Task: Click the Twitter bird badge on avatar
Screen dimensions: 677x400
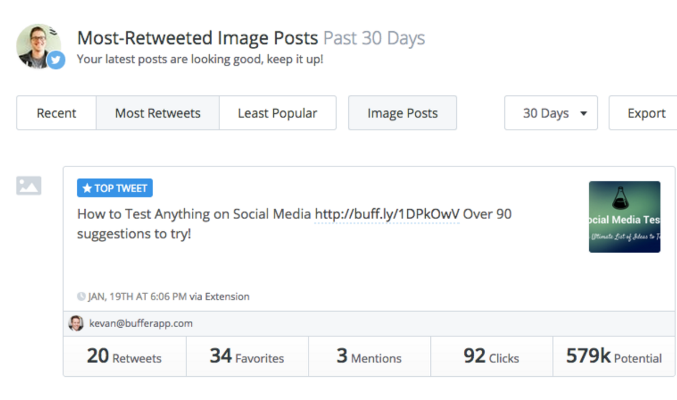Action: tap(55, 60)
